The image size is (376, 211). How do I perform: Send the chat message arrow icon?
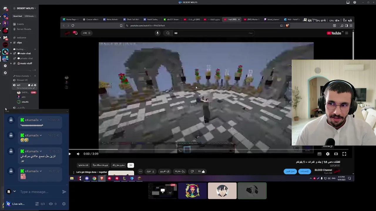pos(64,192)
